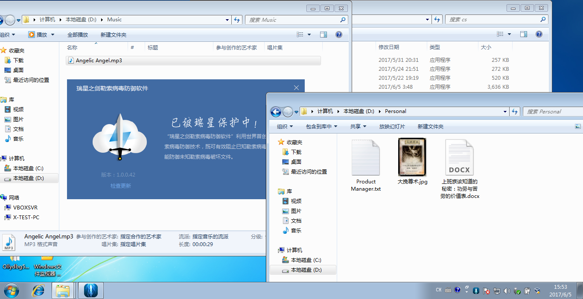Click refresh icon in the cs window
This screenshot has width=583, height=299.
437,20
